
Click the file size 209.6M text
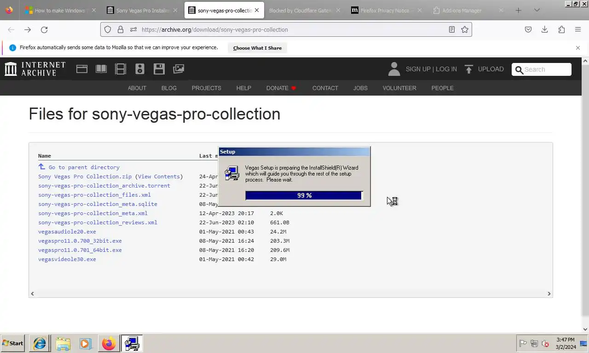click(280, 250)
